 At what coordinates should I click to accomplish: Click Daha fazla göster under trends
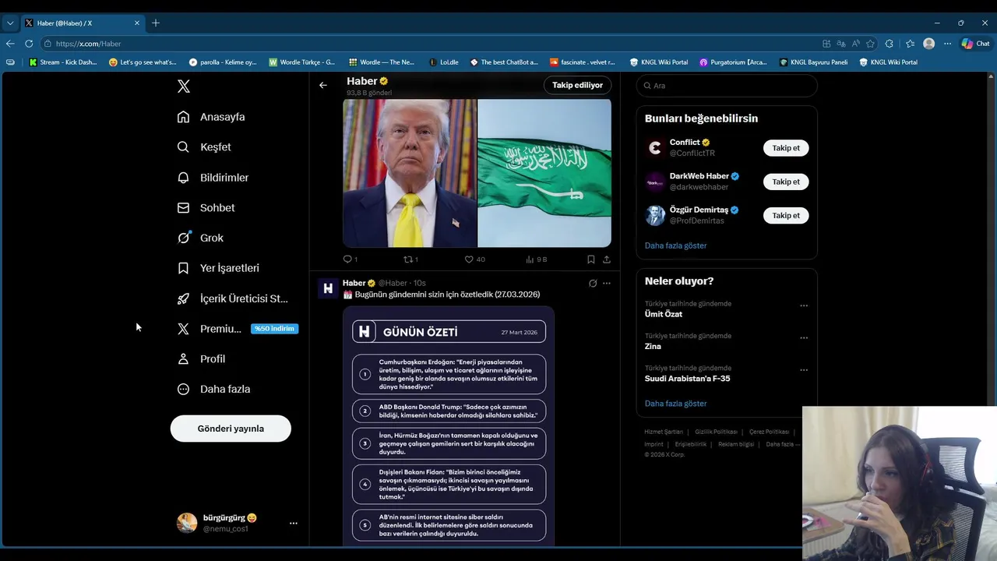pyautogui.click(x=675, y=404)
